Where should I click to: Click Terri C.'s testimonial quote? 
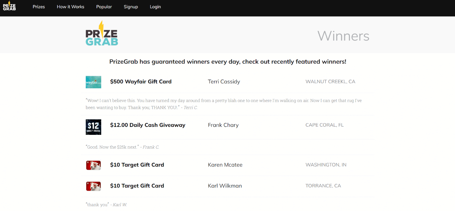pos(224,104)
